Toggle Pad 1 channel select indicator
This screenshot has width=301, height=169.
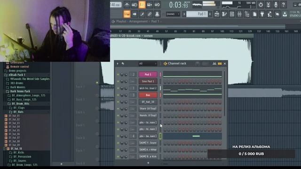tap(160, 75)
